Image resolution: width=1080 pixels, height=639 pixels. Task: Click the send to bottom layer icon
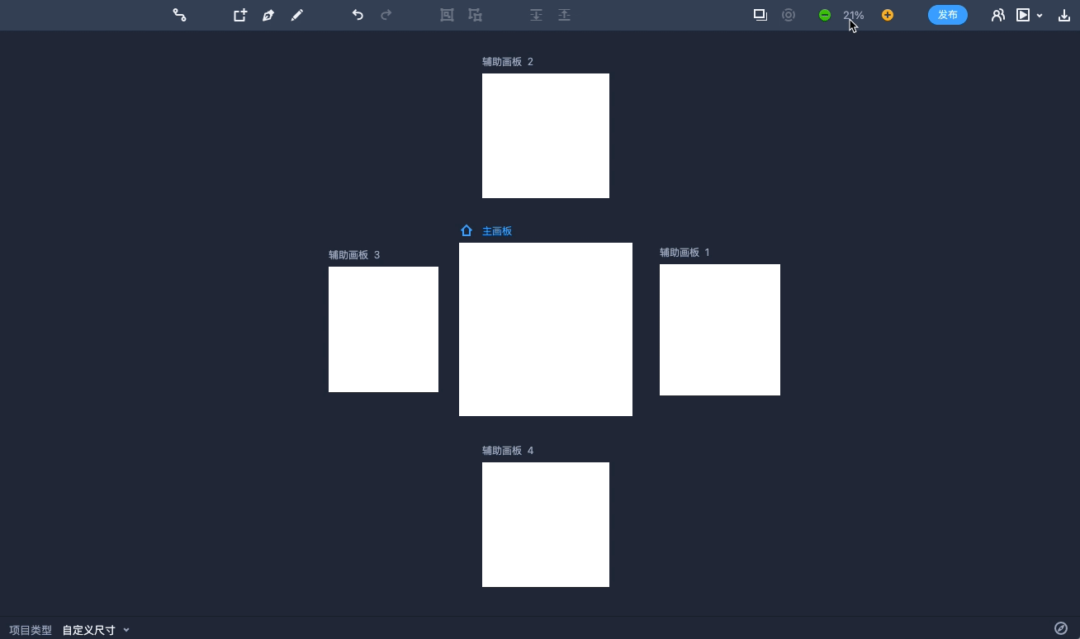[x=536, y=15]
